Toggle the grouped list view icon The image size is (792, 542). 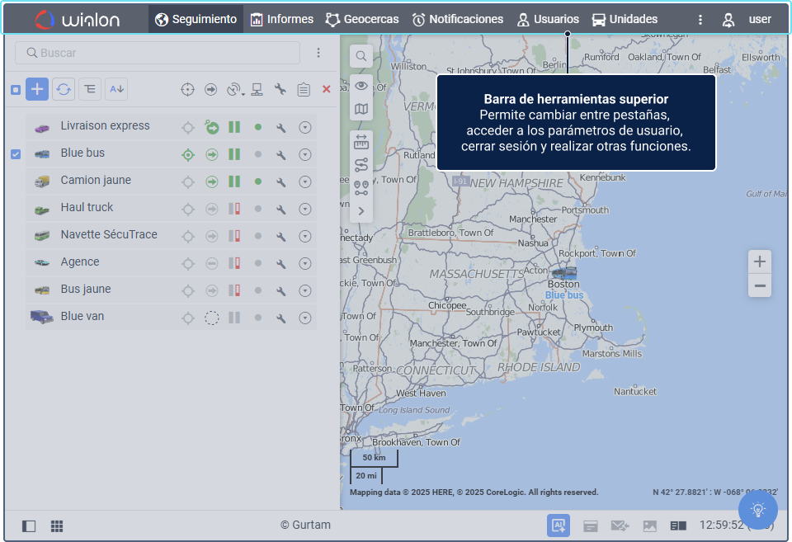[90, 89]
